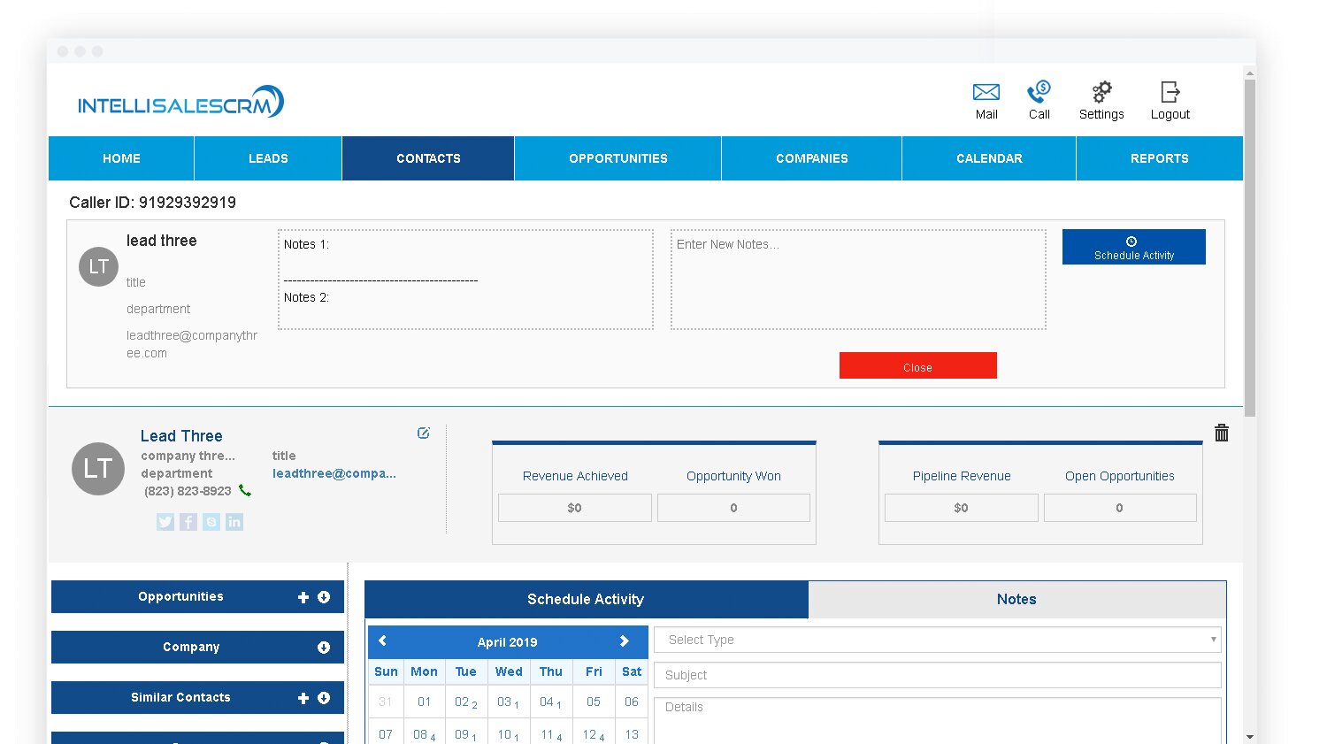
Task: Click the red Close button
Action: click(917, 366)
